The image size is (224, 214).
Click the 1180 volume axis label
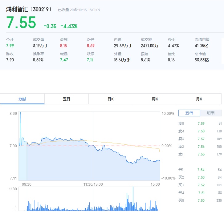point(13,189)
